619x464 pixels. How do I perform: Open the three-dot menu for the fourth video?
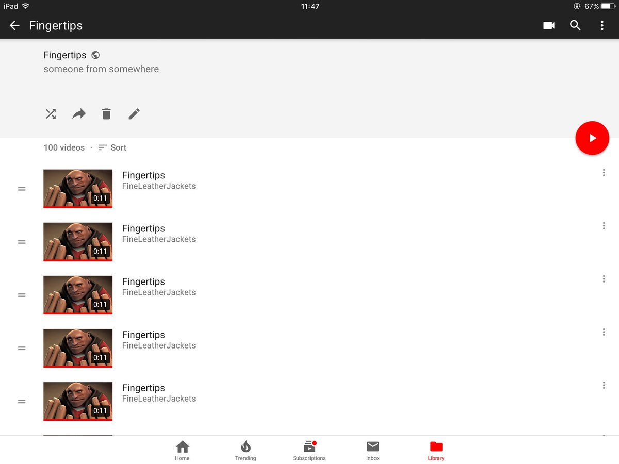tap(604, 332)
